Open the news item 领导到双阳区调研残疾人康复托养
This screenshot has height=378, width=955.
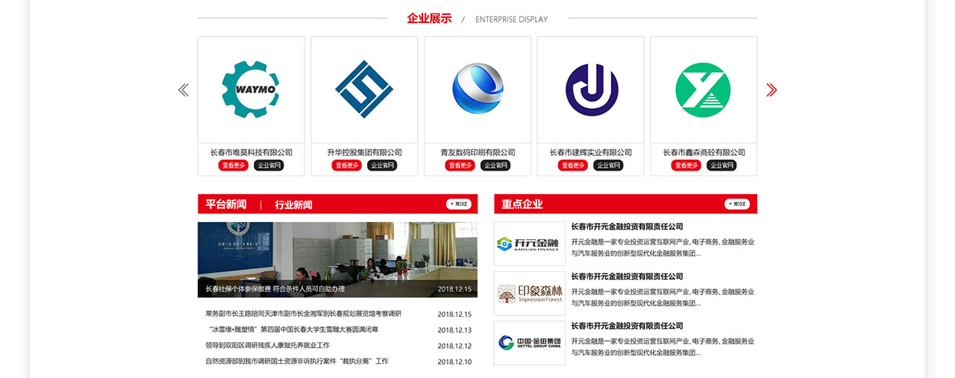tap(268, 345)
